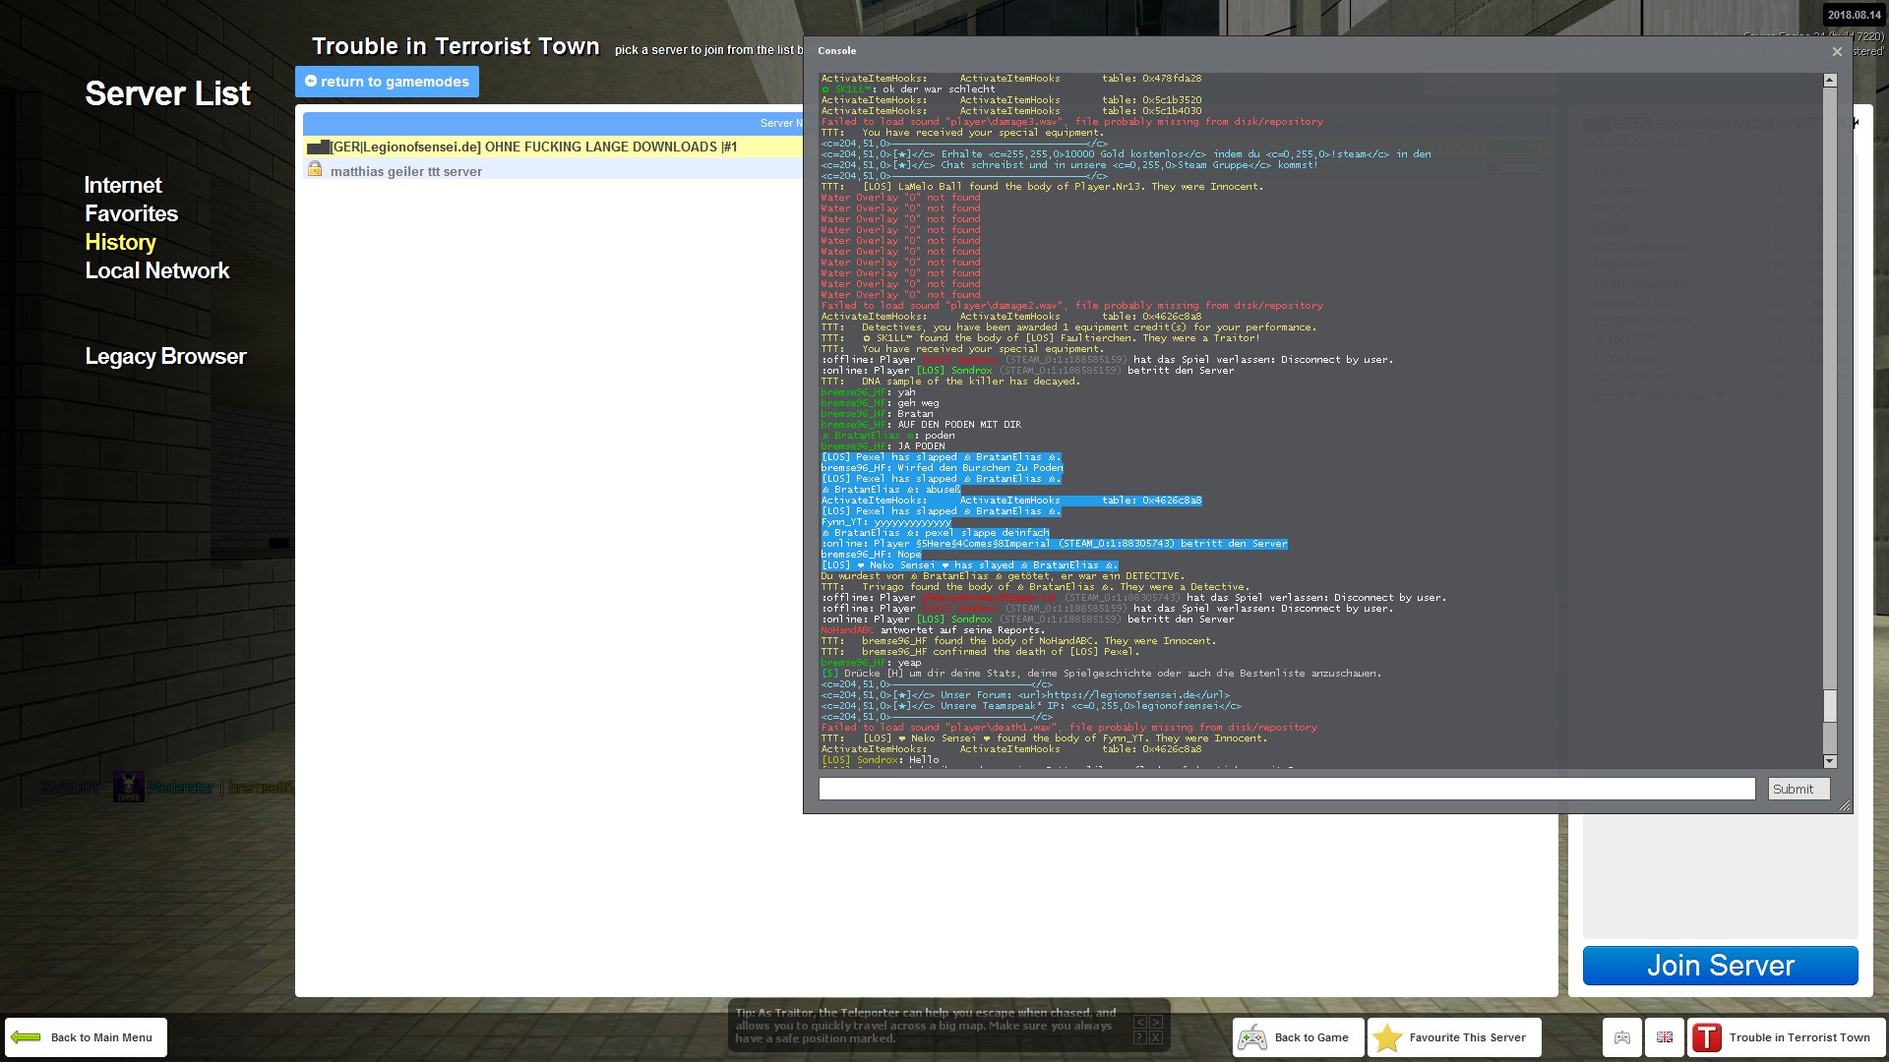The height and width of the screenshot is (1062, 1889).
Task: Click the padlock icon on matthias geiler server
Action: 315,169
